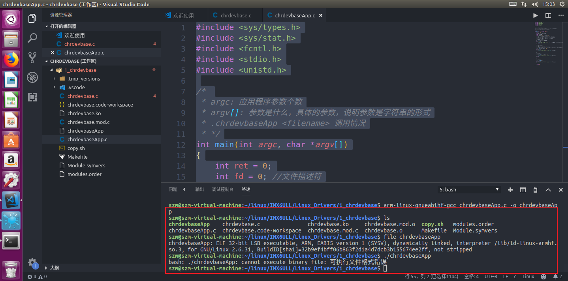
Task: Open the Search view in activity bar
Action: click(32, 38)
